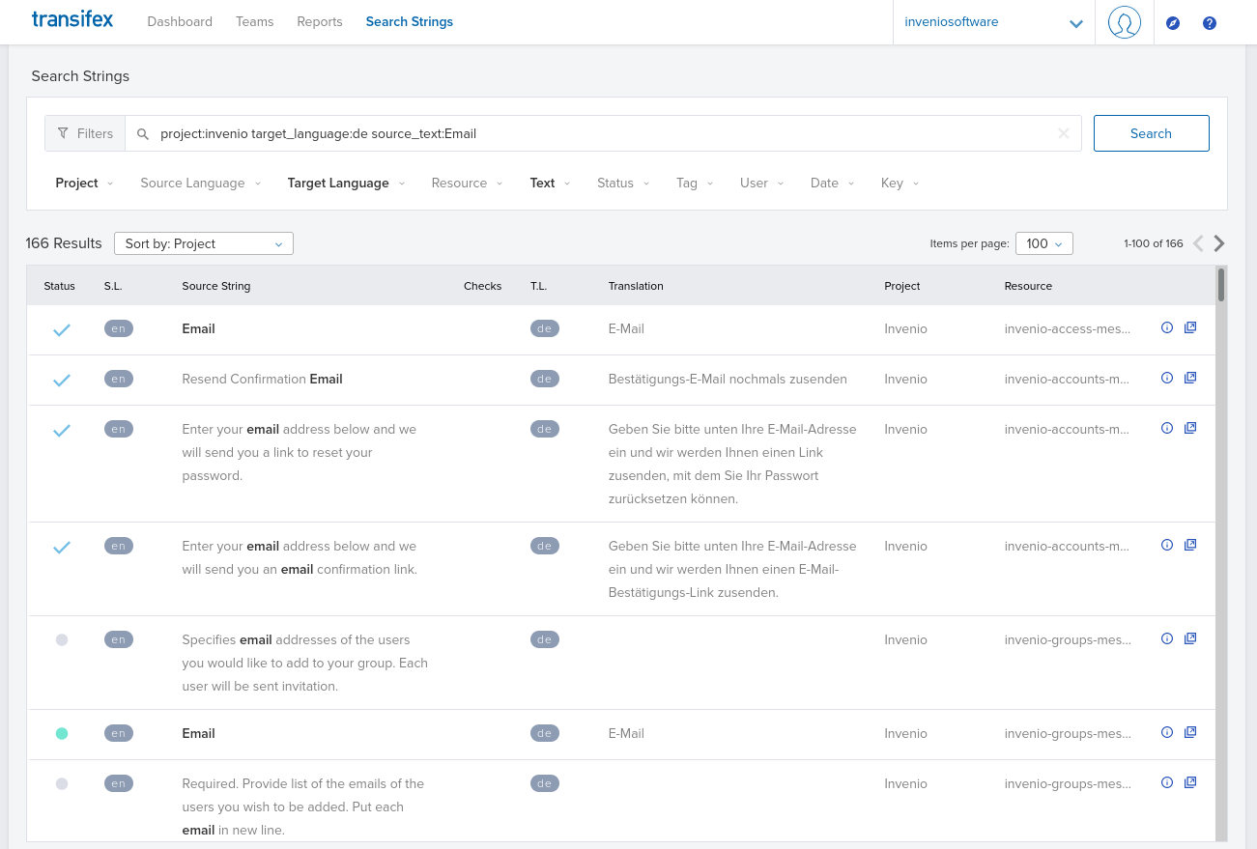Show info for Required Provide list row
Image resolution: width=1257 pixels, height=849 pixels.
1166,782
